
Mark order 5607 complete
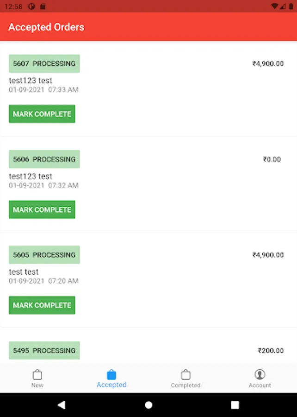point(42,114)
